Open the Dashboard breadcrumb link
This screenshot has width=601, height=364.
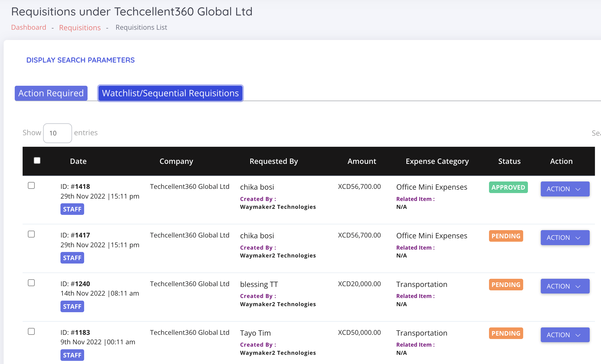[29, 27]
